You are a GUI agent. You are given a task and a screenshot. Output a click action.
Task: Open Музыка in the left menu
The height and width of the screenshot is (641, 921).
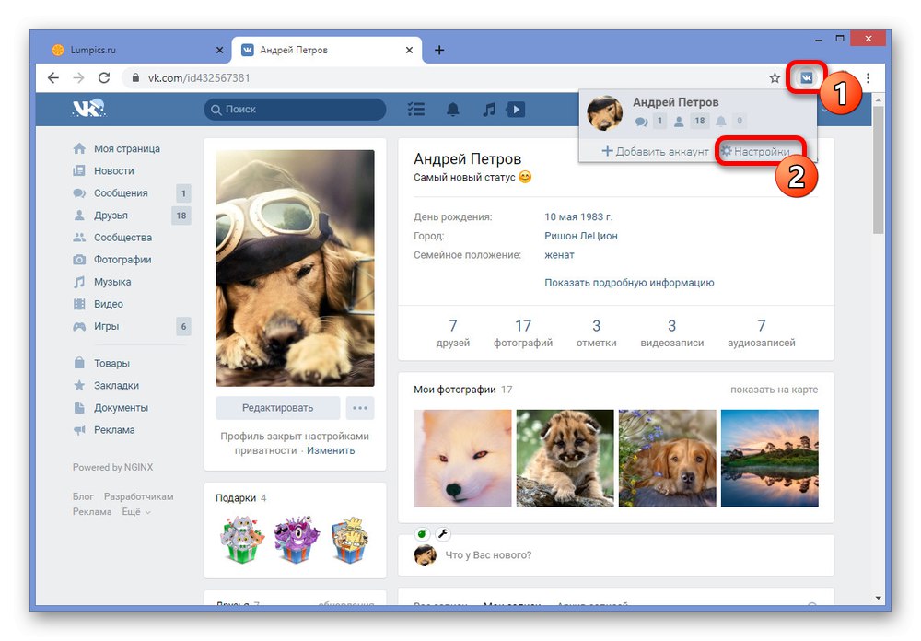point(112,282)
